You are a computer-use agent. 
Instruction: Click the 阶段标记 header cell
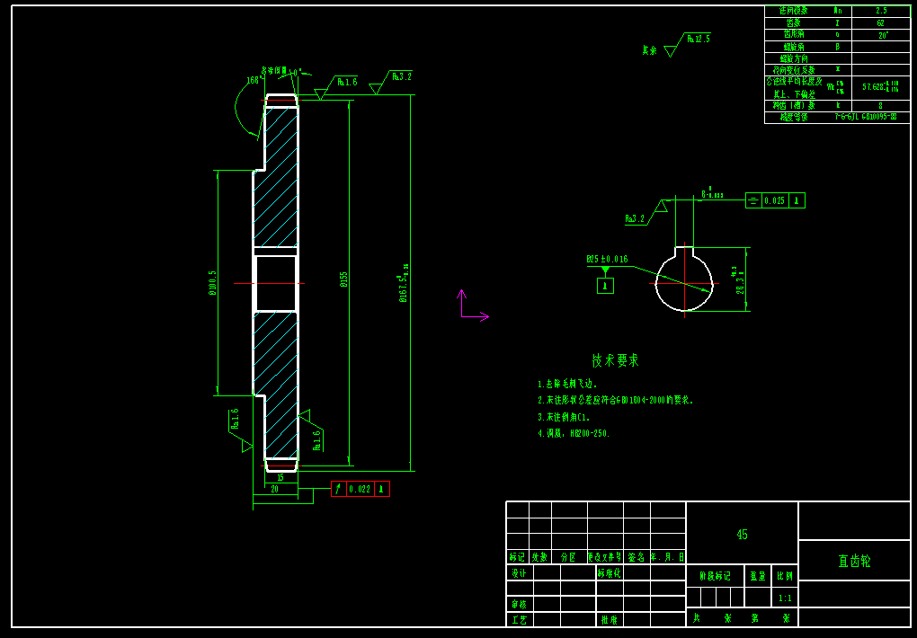click(716, 576)
